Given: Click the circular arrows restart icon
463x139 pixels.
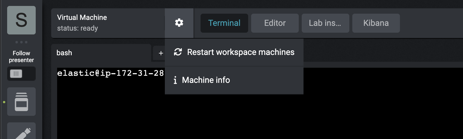Looking at the screenshot, I should click(178, 52).
